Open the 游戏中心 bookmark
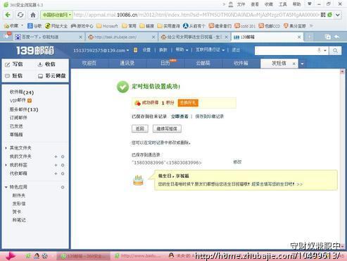This screenshot has height=261, width=347. click(82, 26)
